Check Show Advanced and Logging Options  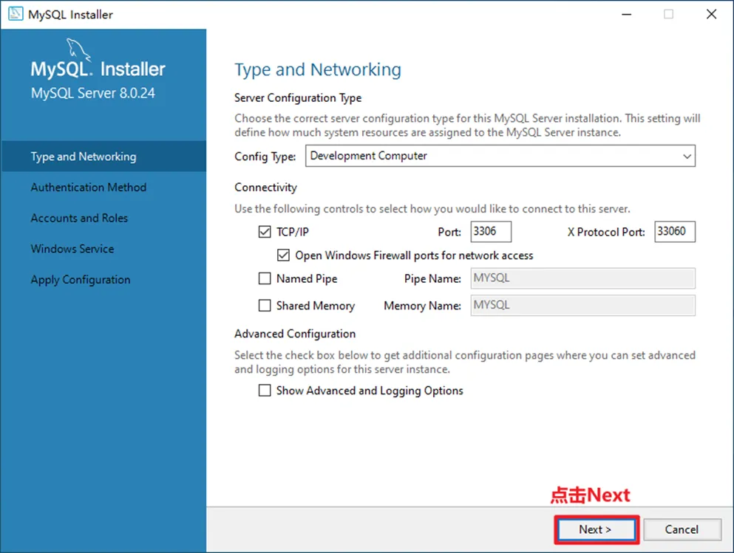tap(265, 391)
